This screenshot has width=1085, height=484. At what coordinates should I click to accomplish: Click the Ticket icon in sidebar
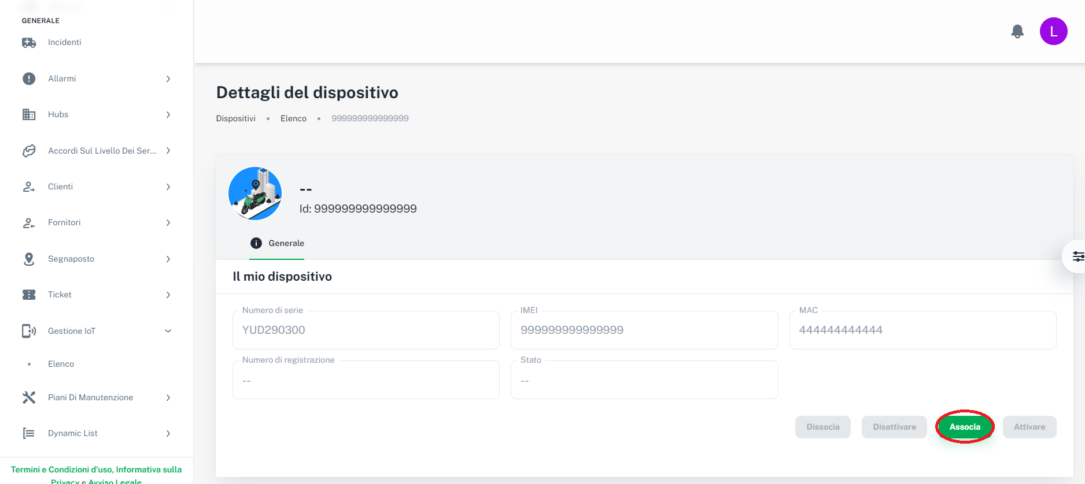coord(29,295)
